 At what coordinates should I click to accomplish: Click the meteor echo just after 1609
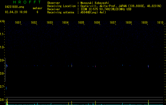point(148,66)
